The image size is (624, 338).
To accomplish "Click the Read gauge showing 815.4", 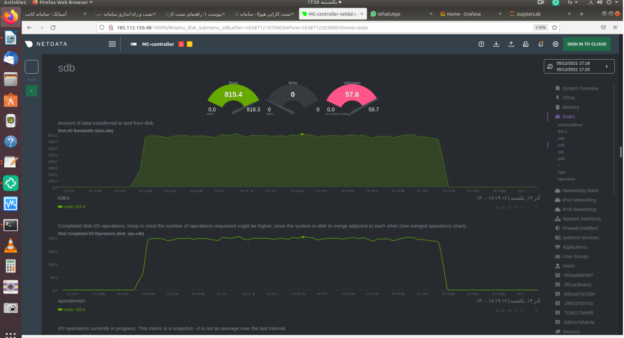I will coord(233,98).
